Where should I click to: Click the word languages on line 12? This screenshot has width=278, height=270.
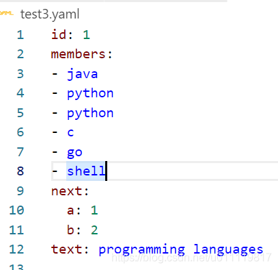click(228, 250)
